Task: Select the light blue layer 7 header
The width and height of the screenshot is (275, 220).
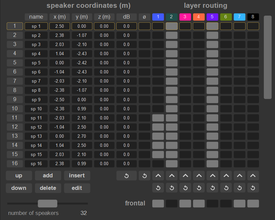Action: [240, 17]
